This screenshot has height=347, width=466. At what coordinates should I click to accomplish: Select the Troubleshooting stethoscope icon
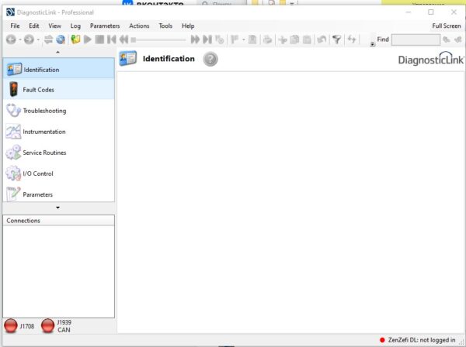[x=13, y=111]
